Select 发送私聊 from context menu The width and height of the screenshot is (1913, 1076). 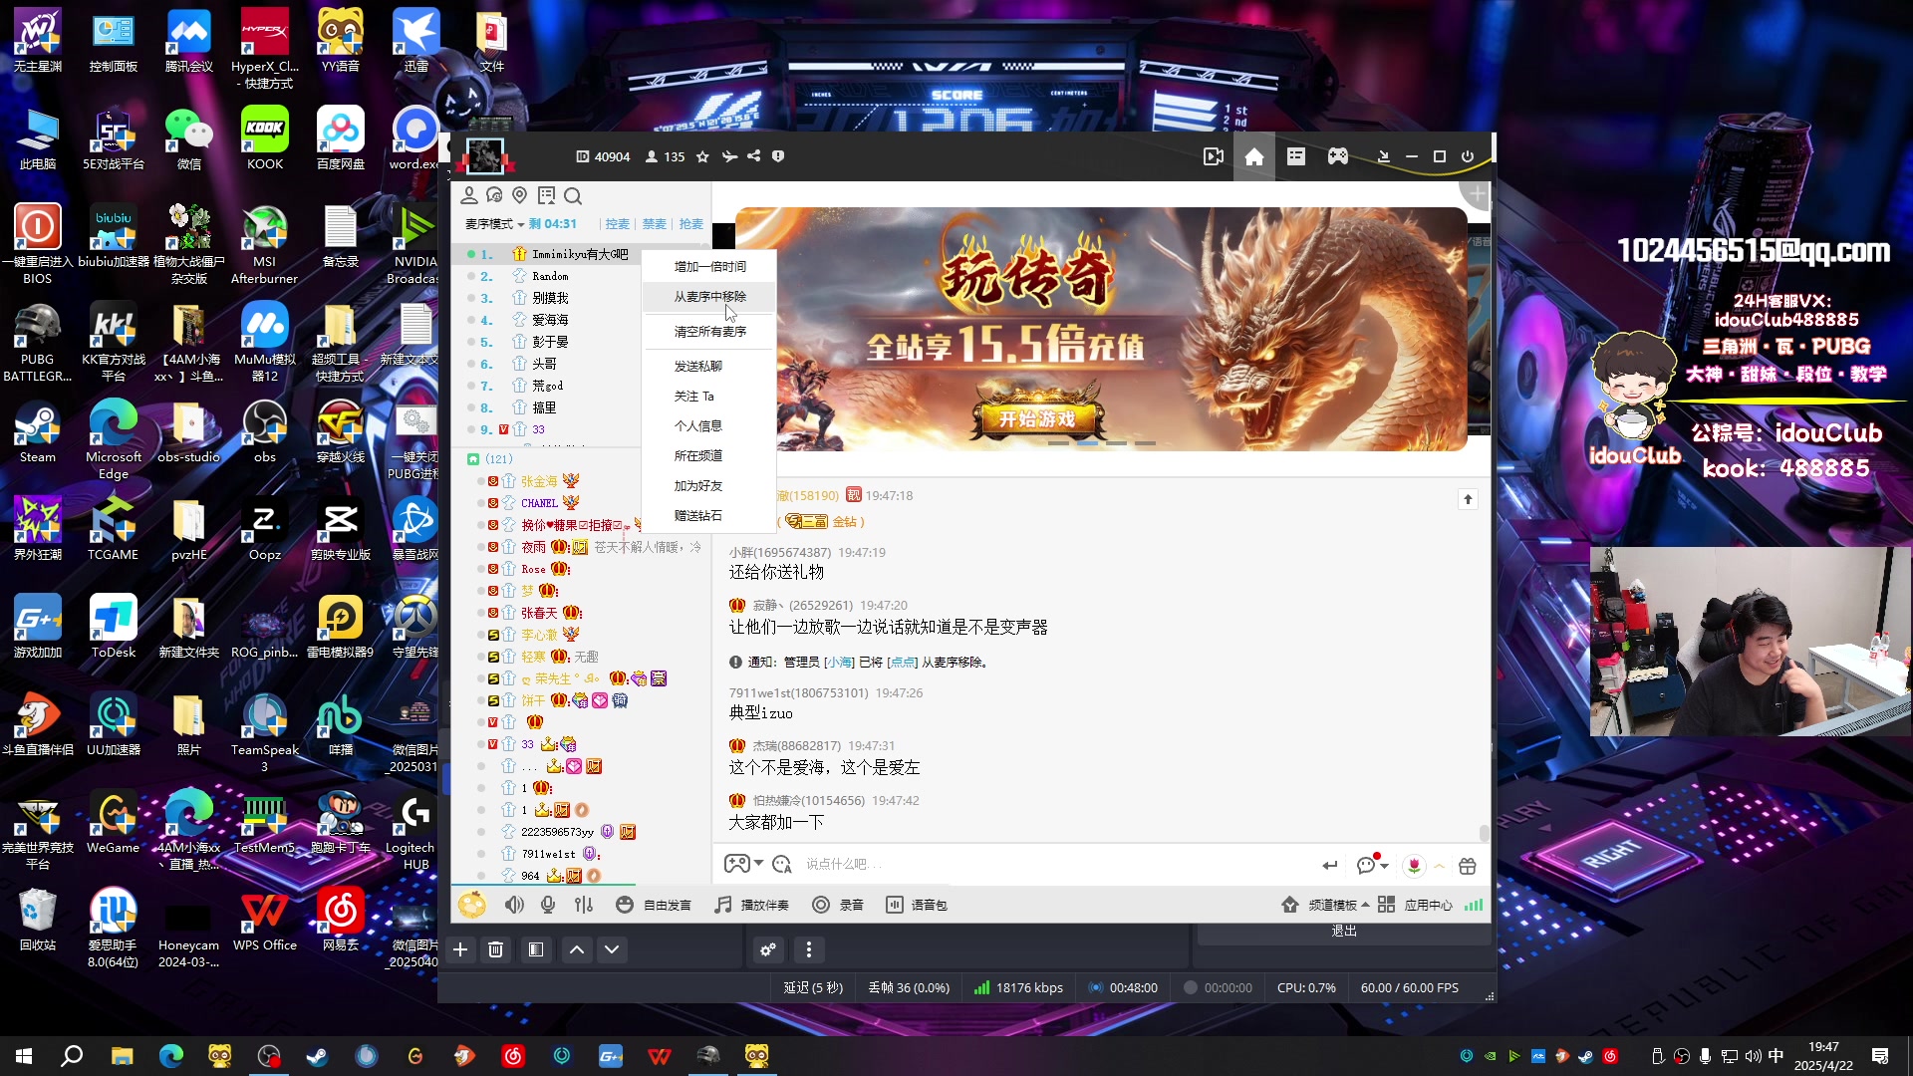(709, 366)
